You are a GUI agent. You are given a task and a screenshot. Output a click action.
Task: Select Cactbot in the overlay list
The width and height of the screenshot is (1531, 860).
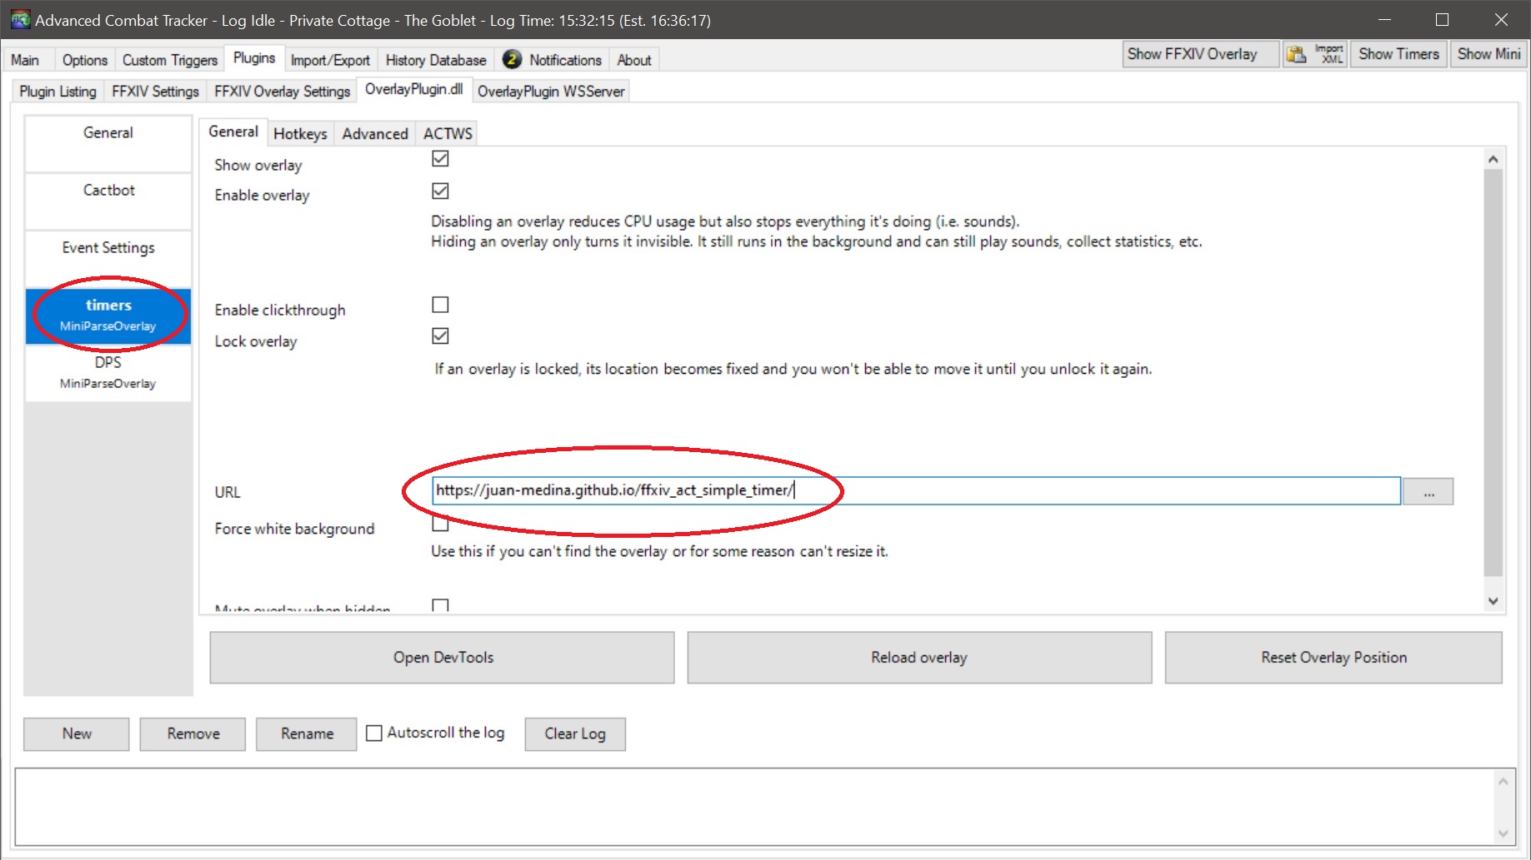[x=108, y=201]
